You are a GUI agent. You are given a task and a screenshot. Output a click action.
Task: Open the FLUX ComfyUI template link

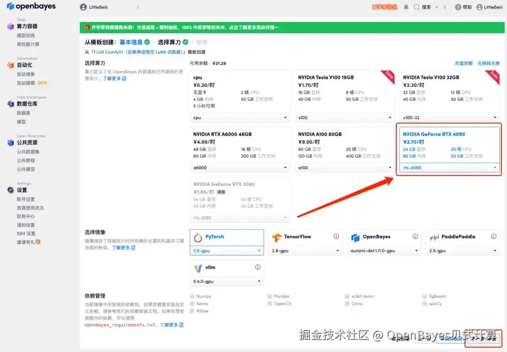138,52
